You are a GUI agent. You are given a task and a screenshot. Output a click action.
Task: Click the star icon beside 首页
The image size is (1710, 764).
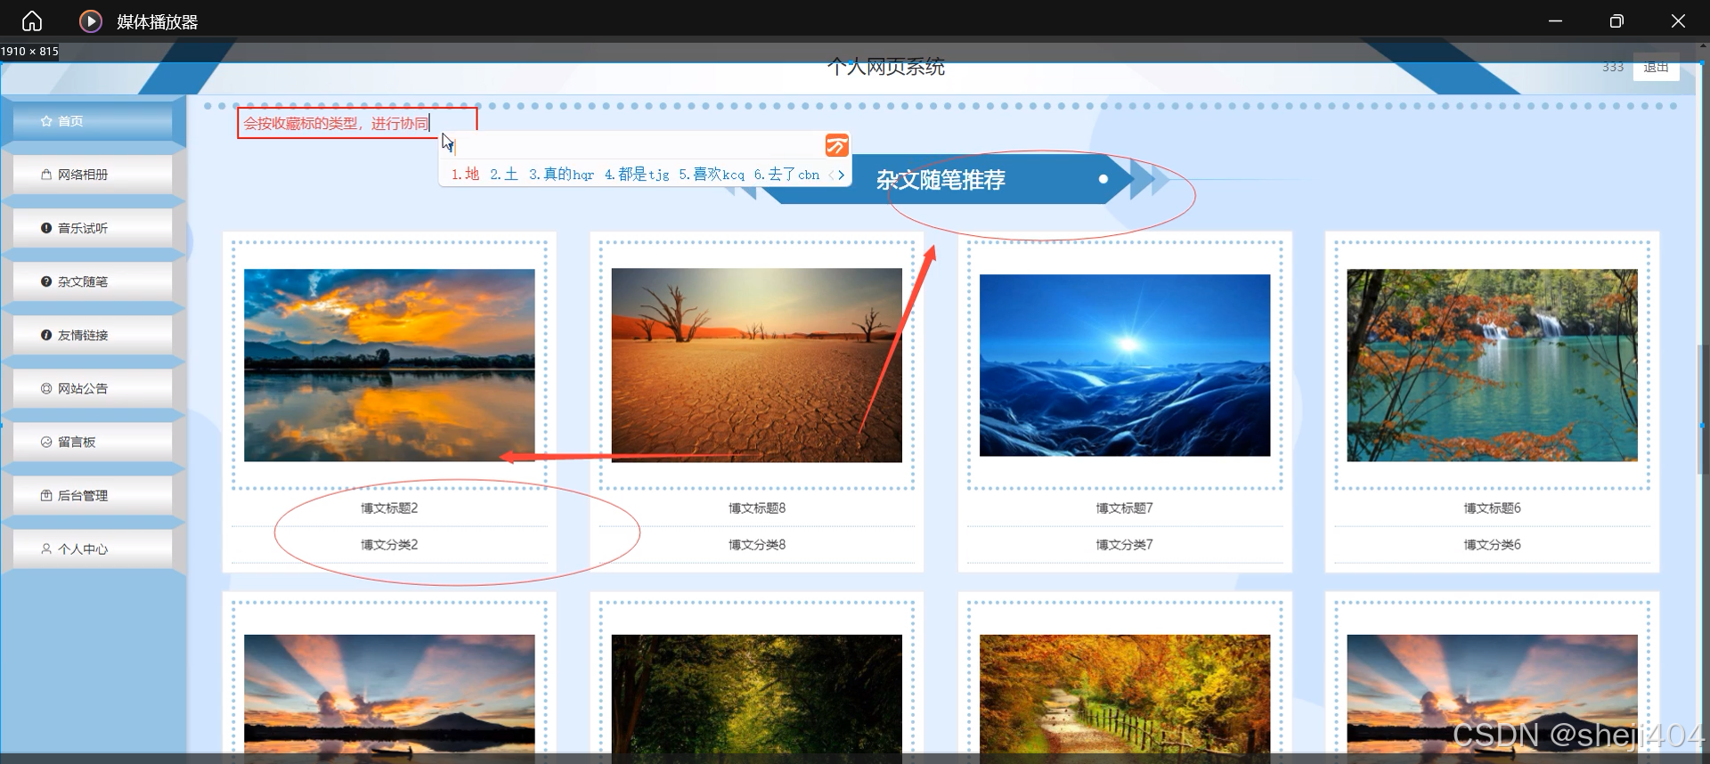coord(46,121)
